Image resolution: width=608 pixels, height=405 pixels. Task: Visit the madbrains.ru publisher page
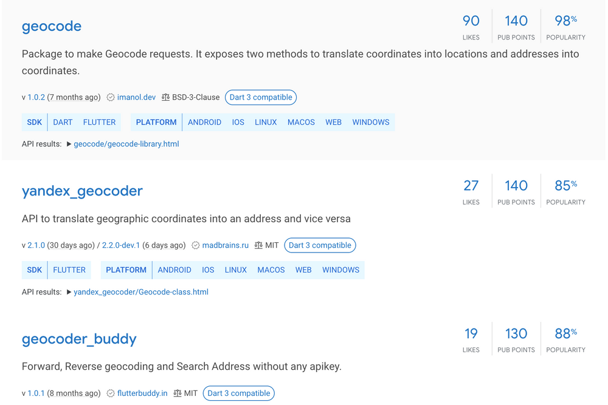coord(225,245)
